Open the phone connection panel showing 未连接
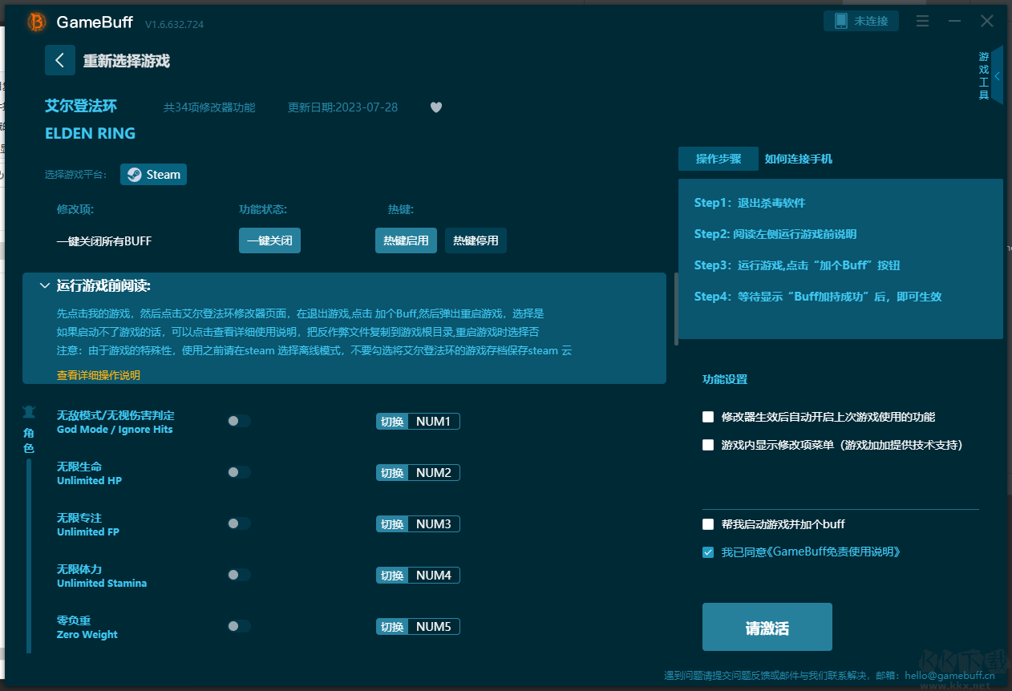The width and height of the screenshot is (1012, 691). [861, 21]
